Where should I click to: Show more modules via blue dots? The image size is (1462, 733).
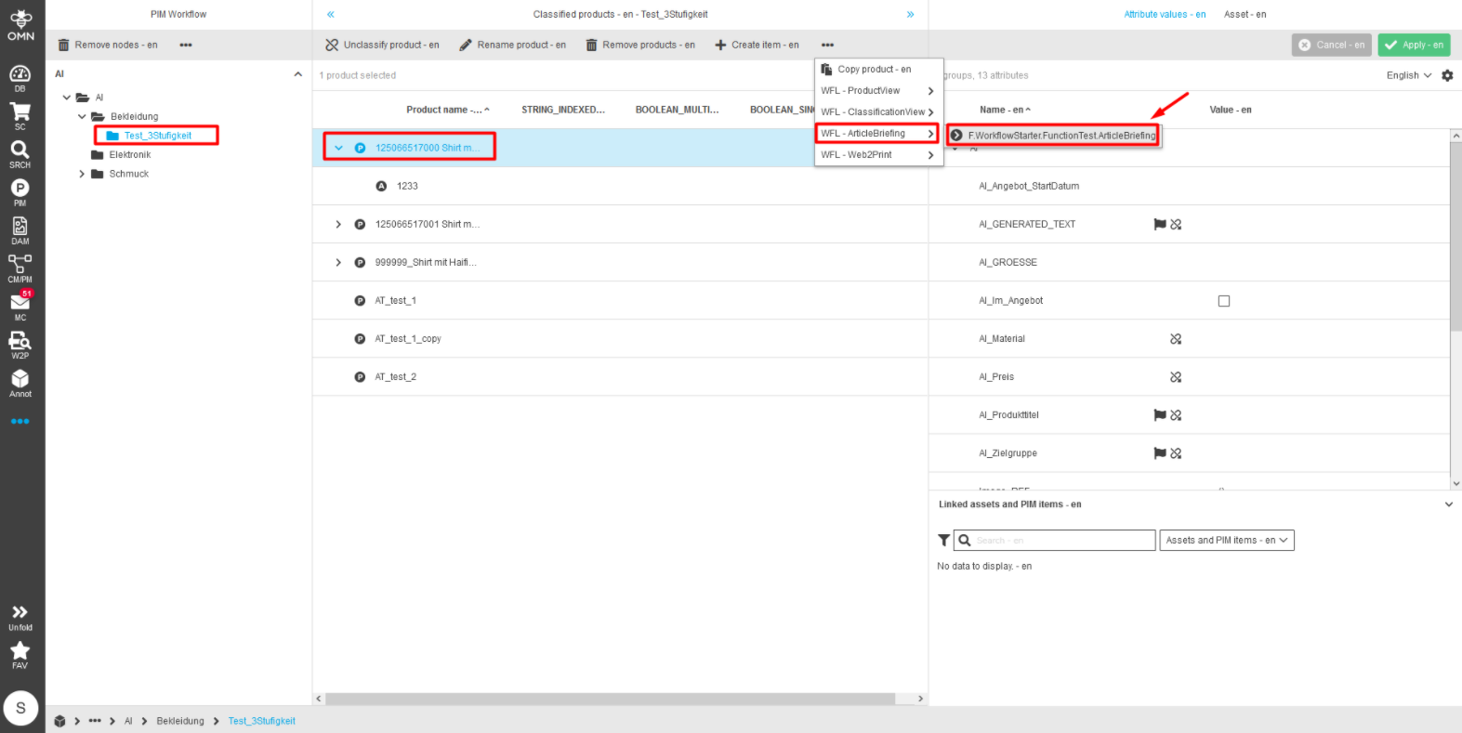pos(20,421)
